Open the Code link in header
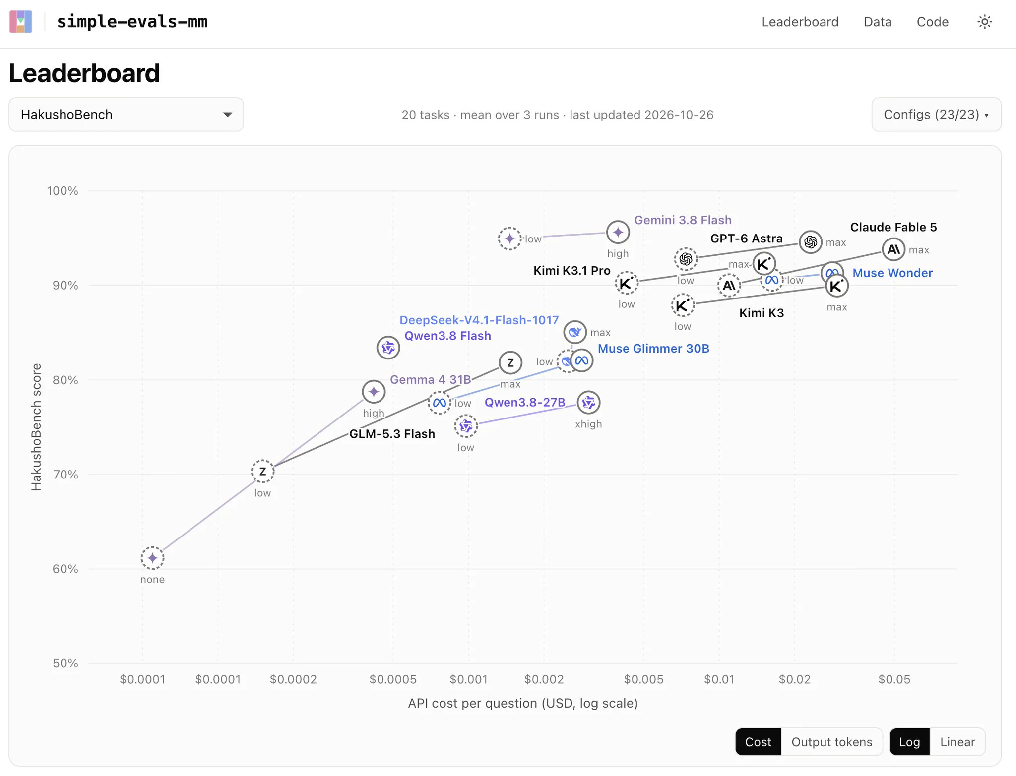The height and width of the screenshot is (776, 1016). pyautogui.click(x=932, y=22)
